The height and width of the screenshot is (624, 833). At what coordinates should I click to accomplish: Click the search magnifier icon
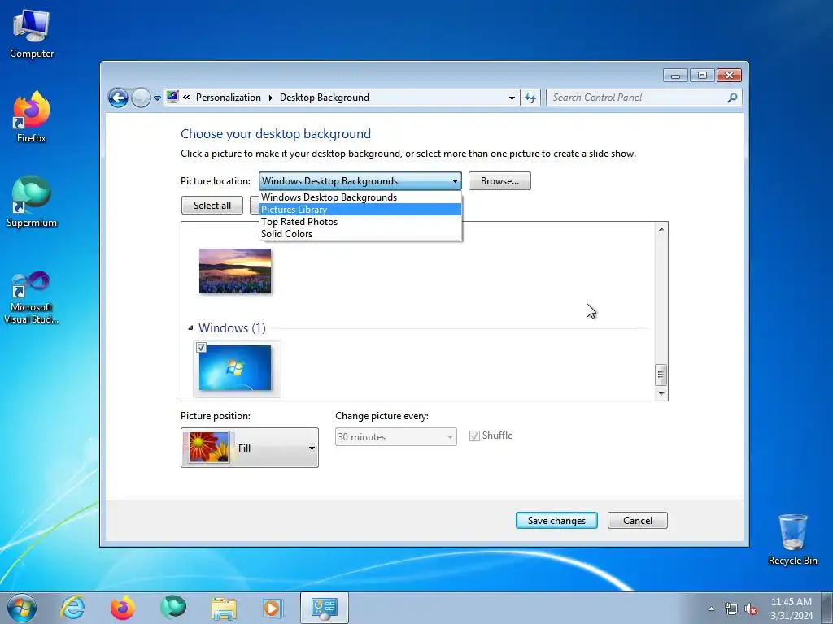point(732,97)
